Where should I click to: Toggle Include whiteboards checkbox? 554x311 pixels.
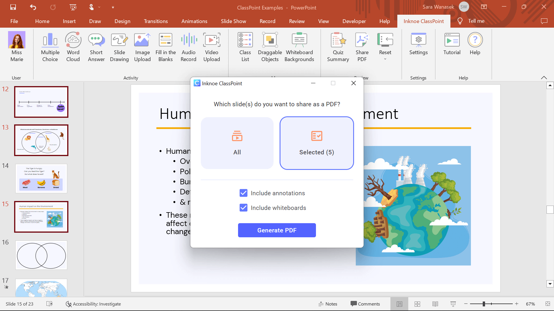(x=243, y=208)
